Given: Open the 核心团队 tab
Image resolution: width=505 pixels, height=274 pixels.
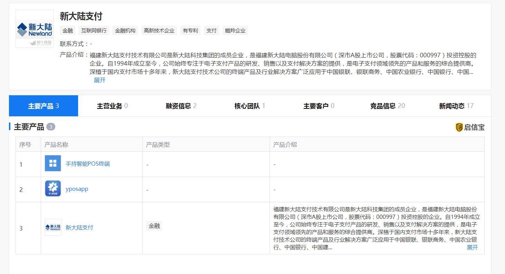Looking at the screenshot, I should (250, 106).
